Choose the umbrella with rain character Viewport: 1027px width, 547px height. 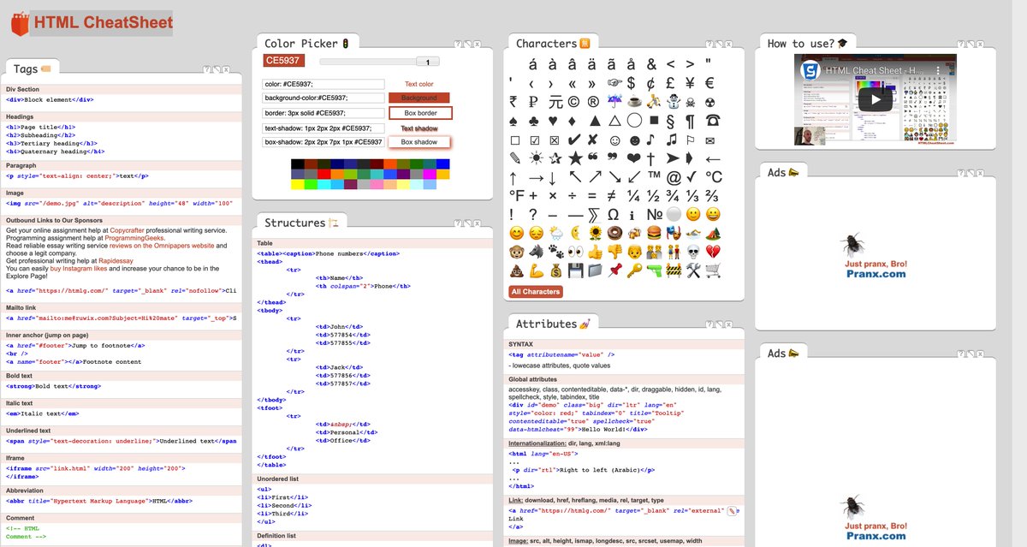click(x=614, y=101)
